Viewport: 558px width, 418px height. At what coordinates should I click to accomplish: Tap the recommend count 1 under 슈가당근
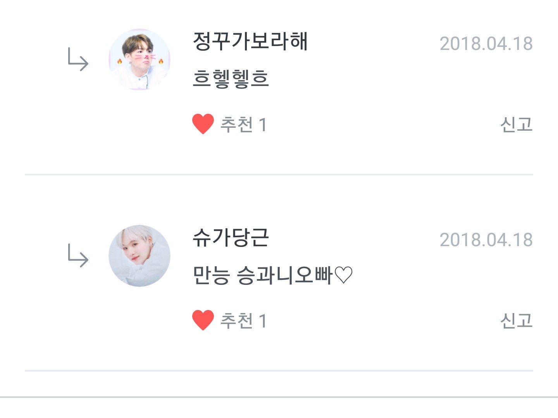click(x=263, y=321)
